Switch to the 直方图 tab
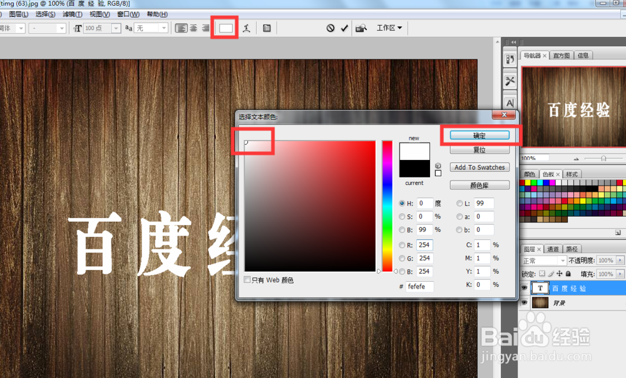 [x=562, y=56]
